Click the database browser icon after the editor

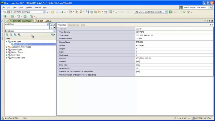[77, 12]
